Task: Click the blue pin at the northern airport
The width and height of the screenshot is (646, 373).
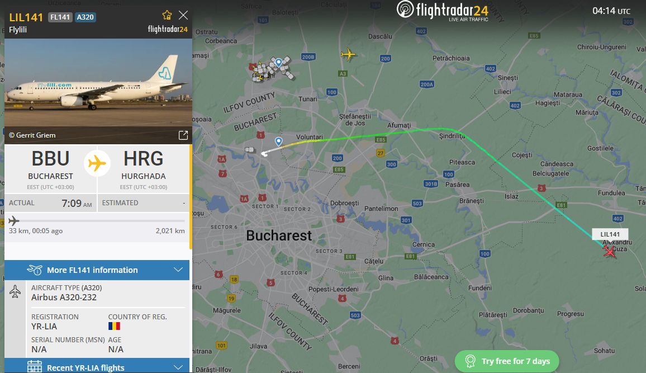Action: [279, 63]
